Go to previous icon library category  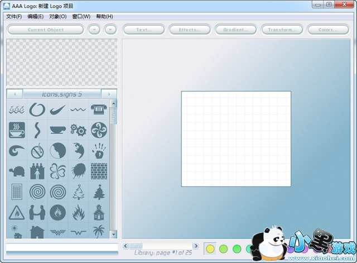tap(15, 94)
